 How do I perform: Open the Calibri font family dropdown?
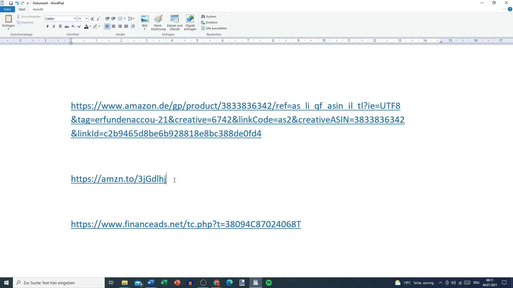[75, 19]
